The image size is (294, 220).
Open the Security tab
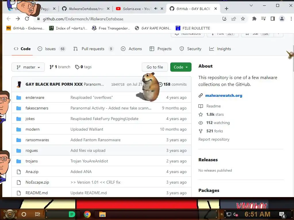(x=191, y=49)
